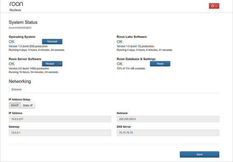Click the Nucleus label
Viewport: 233px width, 162px height.
point(15,10)
